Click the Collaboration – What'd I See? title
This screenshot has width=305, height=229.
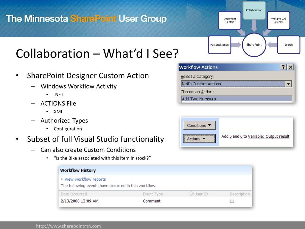click(97, 54)
